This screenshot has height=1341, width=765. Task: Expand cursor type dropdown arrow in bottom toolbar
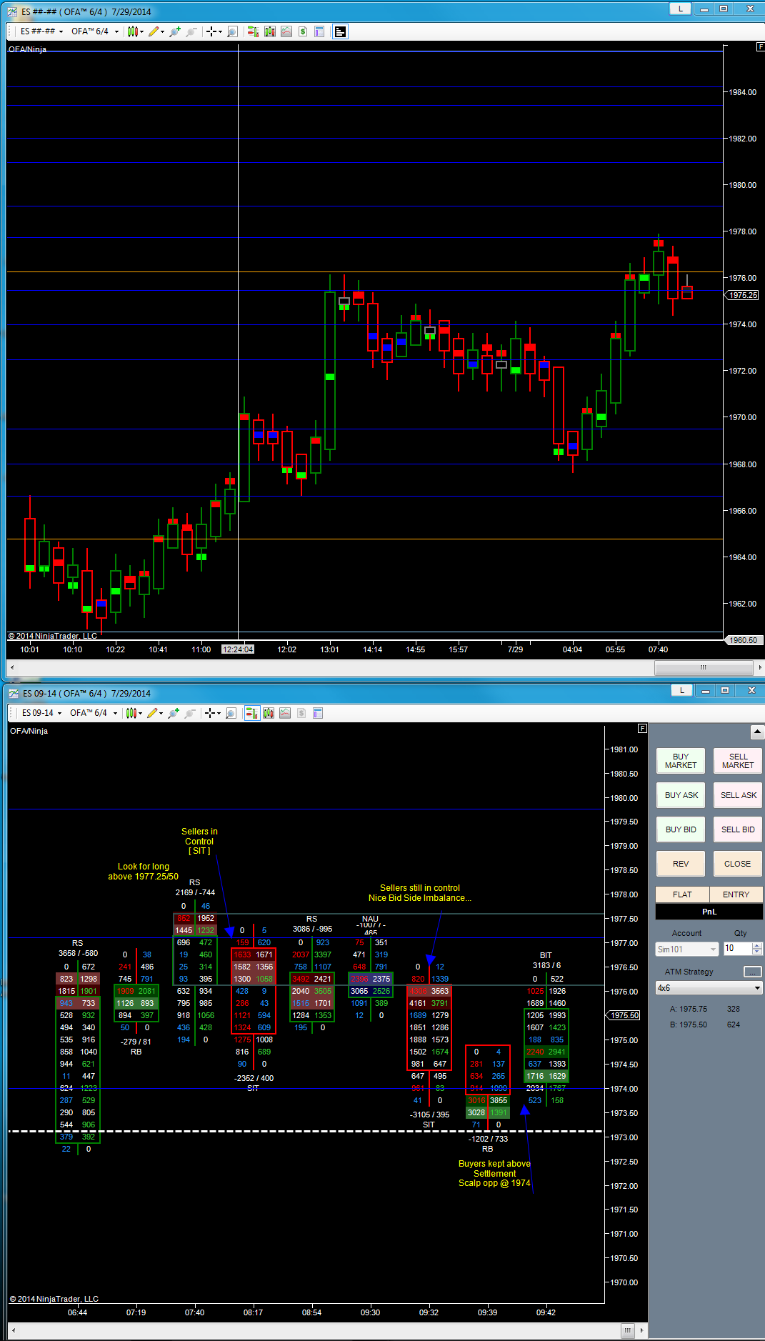pyautogui.click(x=219, y=713)
